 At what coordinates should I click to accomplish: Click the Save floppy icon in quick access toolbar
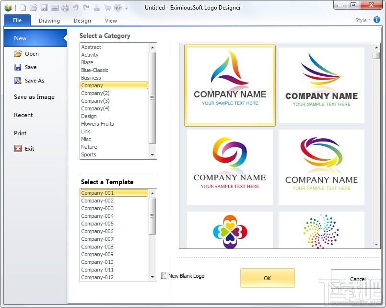[x=44, y=8]
